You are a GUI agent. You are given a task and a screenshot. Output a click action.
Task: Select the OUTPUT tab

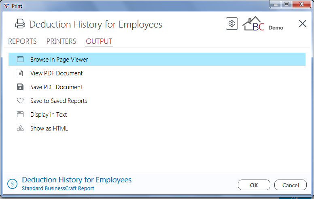coord(99,41)
